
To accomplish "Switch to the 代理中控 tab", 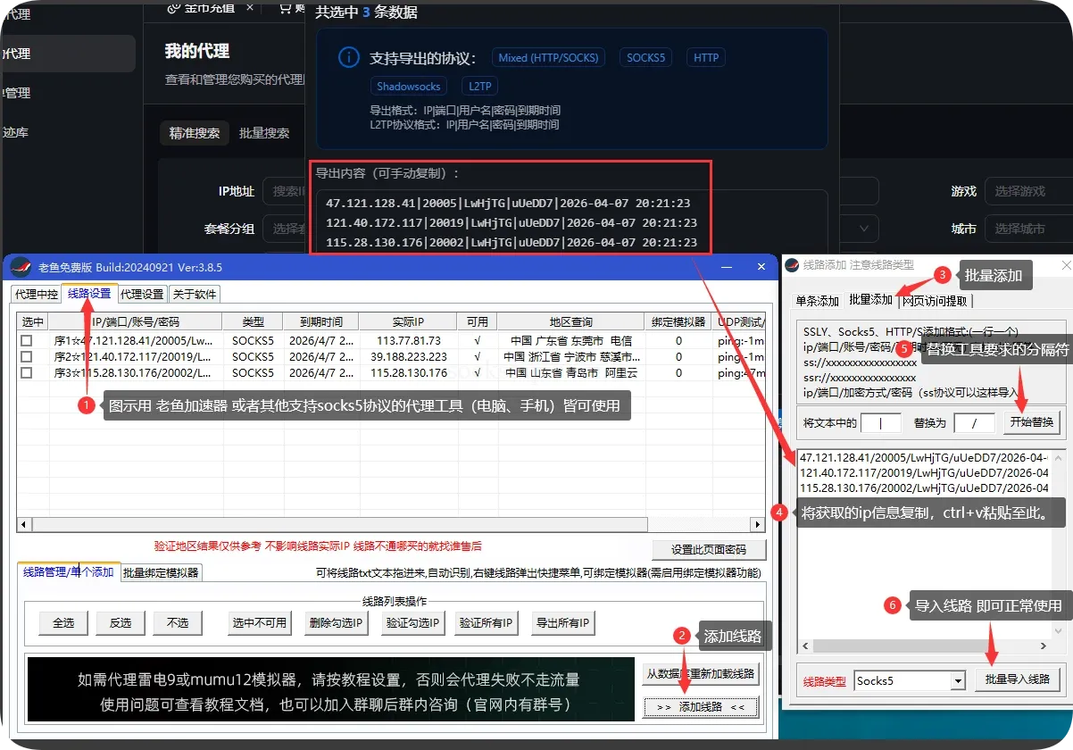I will (37, 294).
